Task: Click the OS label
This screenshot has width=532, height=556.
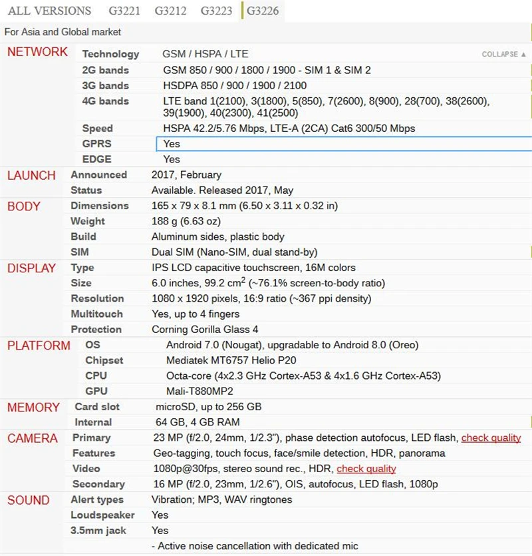Action: [x=93, y=345]
